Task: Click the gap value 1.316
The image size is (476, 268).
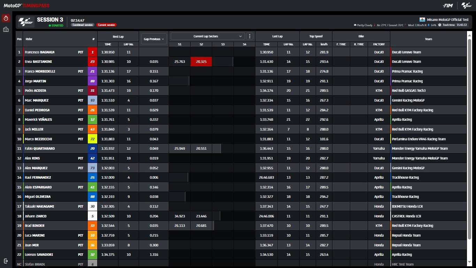Action: [x=154, y=255]
